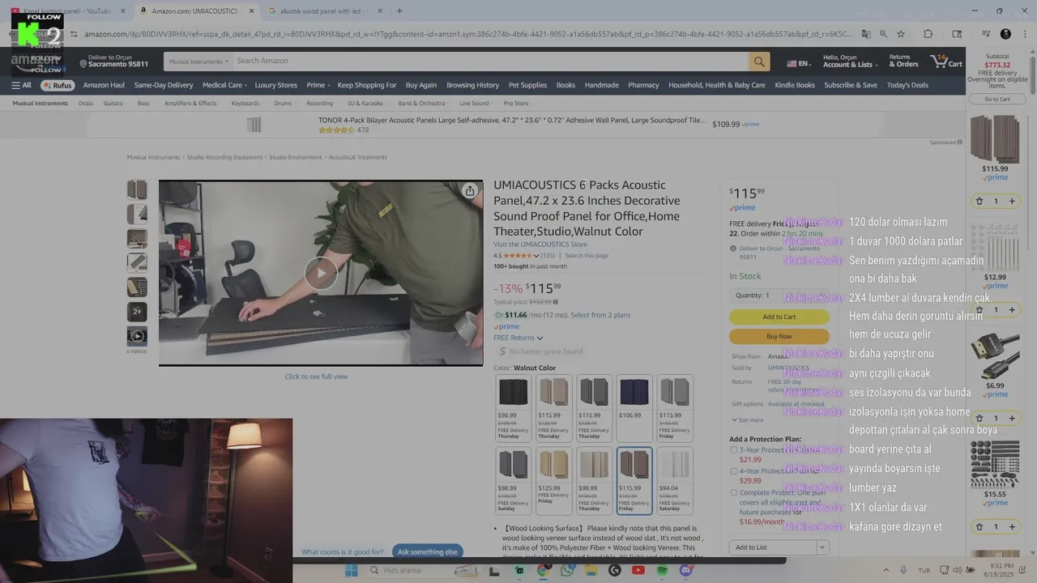This screenshot has width=1037, height=583.
Task: Check the 4-Year Protection plan box
Action: [734, 470]
